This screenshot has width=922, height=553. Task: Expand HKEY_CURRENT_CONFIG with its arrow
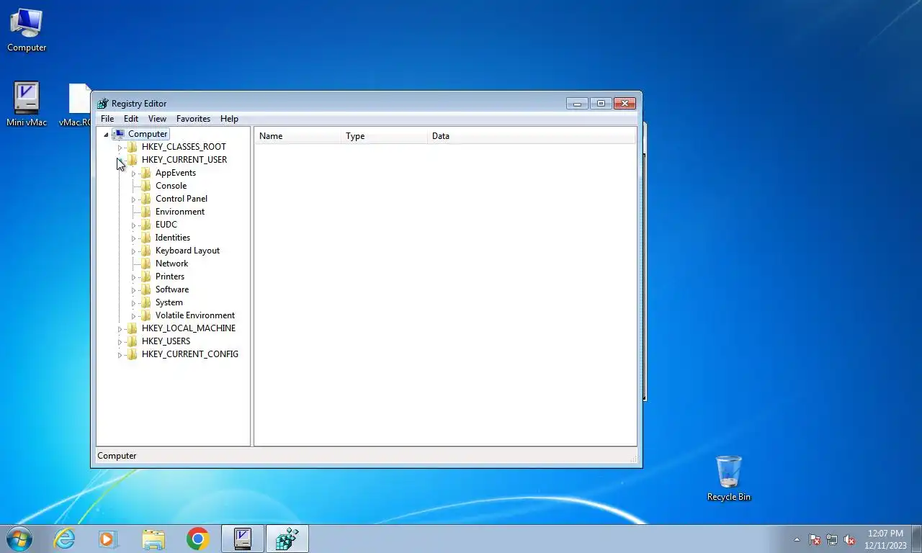pos(120,355)
